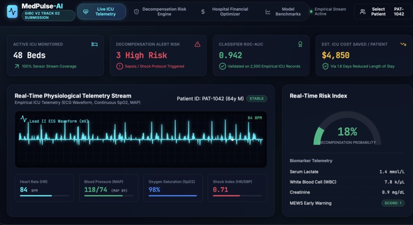Image resolution: width=413 pixels, height=225 pixels.
Task: Click the Heart Rate progress bar
Action: point(44,196)
